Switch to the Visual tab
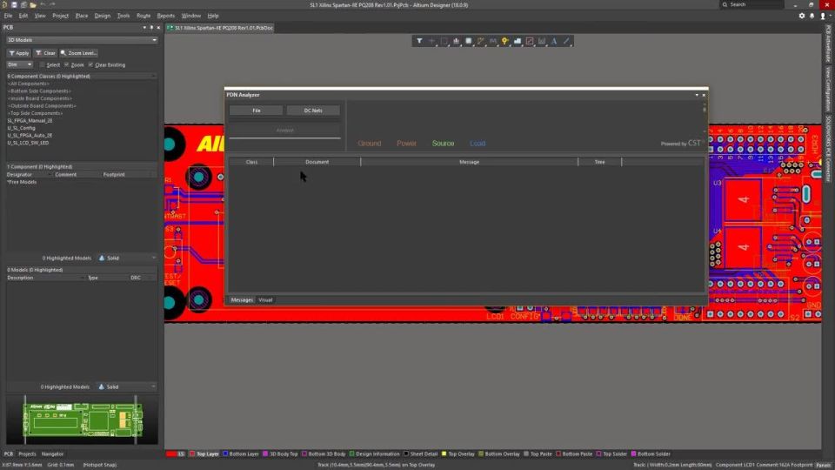Screen dimensions: 835x470 click(x=265, y=300)
